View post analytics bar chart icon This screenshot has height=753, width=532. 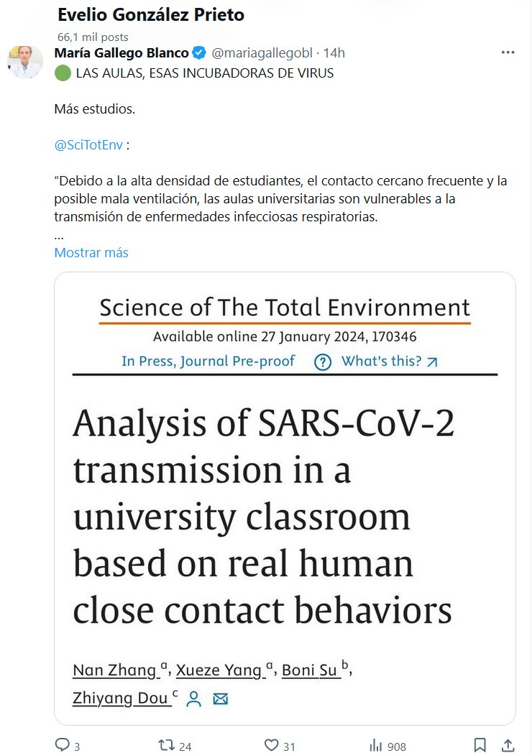pyautogui.click(x=375, y=745)
